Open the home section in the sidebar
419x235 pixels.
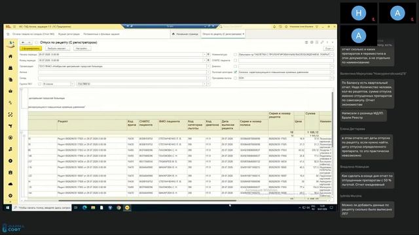(10, 57)
